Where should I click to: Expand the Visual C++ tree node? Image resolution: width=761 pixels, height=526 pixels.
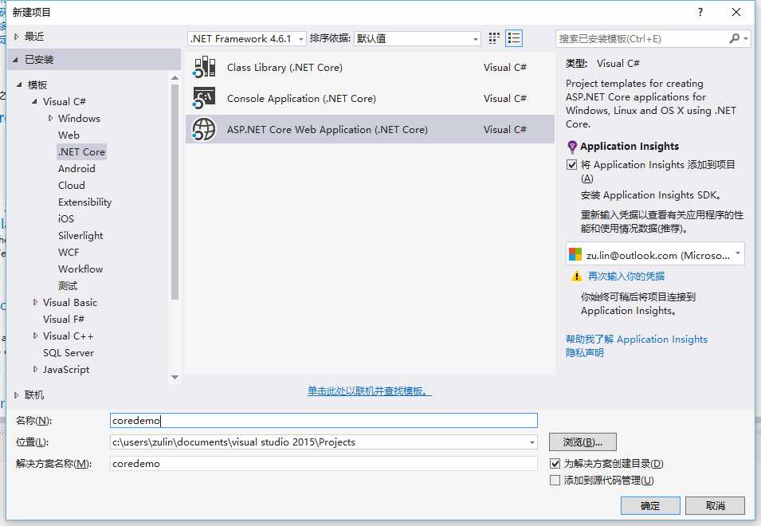pyautogui.click(x=35, y=336)
